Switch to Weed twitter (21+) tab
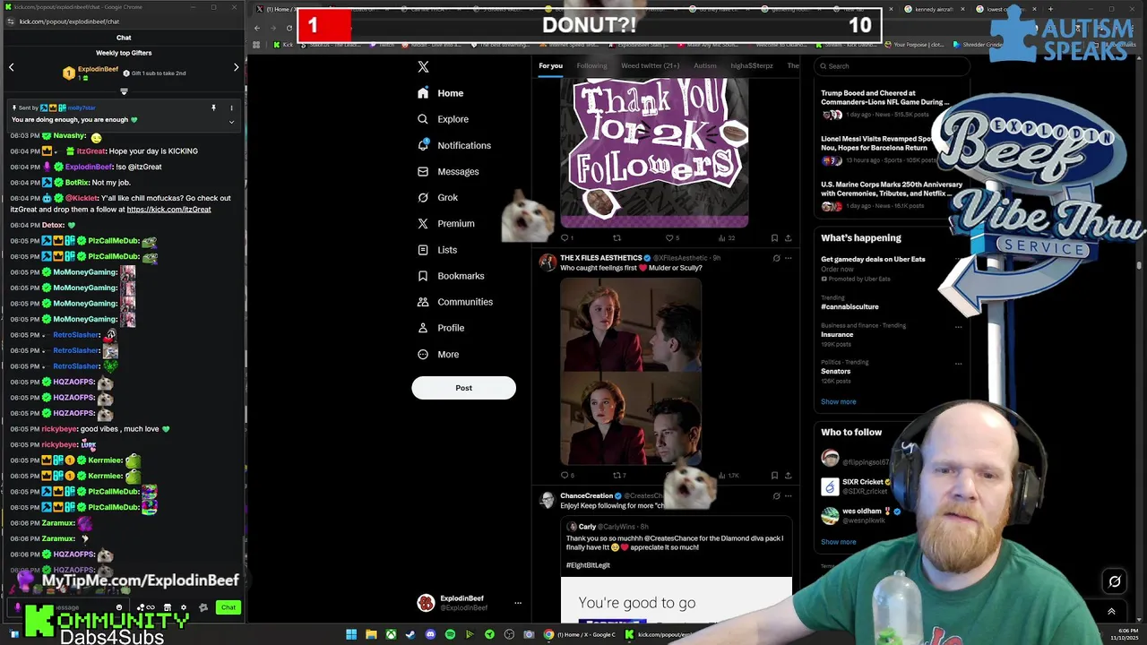This screenshot has width=1147, height=645. 650,65
